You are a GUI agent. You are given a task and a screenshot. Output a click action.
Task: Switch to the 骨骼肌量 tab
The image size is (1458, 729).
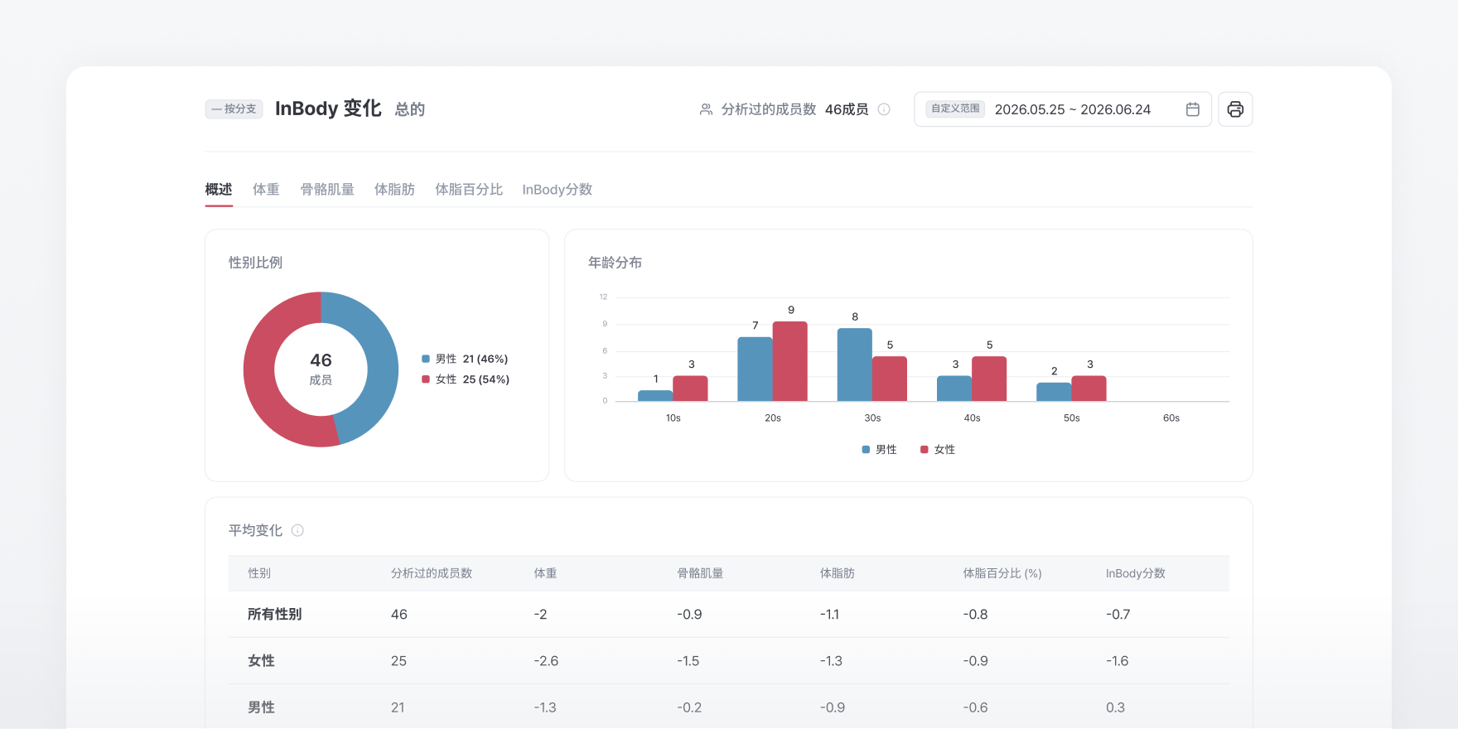(x=327, y=190)
